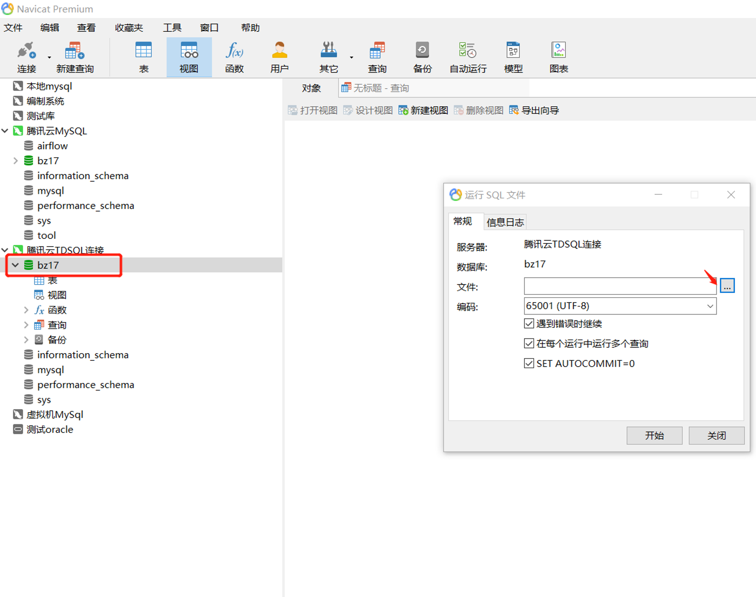Select the 视图 (View) toolbar icon

[189, 57]
